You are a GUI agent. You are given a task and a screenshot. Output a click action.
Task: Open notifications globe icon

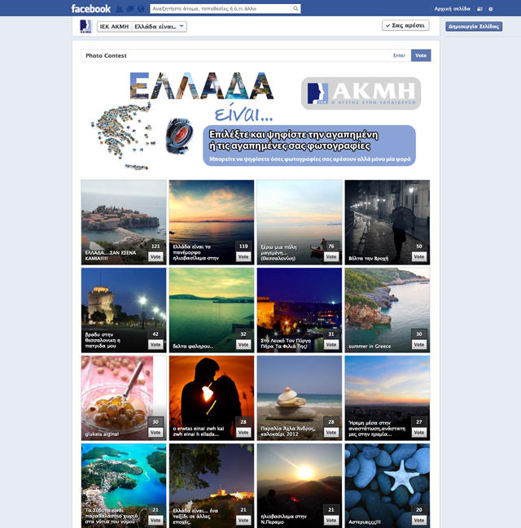[140, 9]
